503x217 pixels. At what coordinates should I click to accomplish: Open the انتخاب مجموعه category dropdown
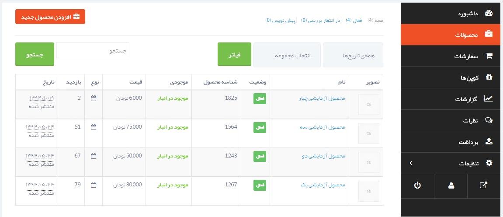tap(287, 55)
